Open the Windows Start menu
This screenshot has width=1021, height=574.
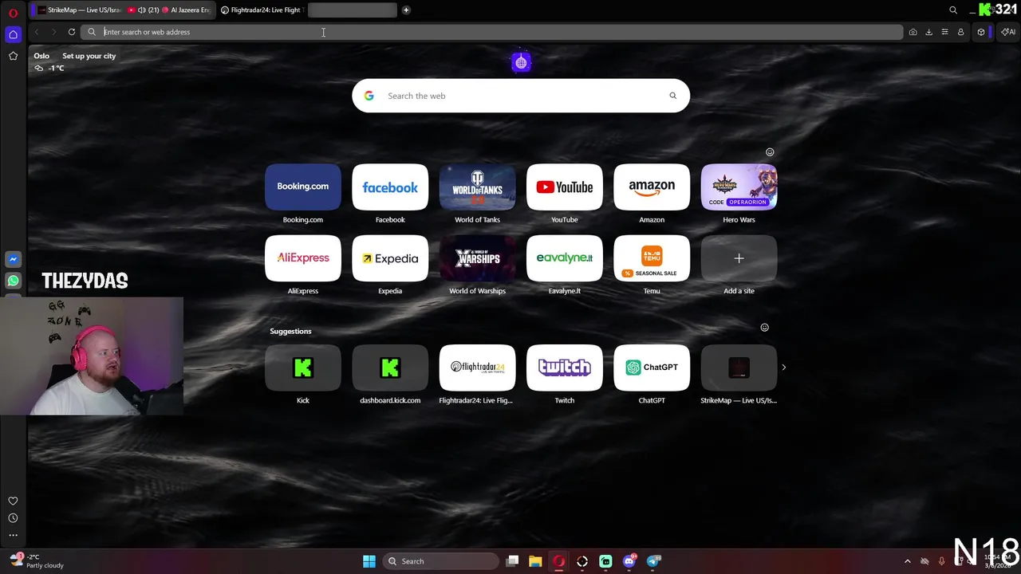tap(369, 561)
